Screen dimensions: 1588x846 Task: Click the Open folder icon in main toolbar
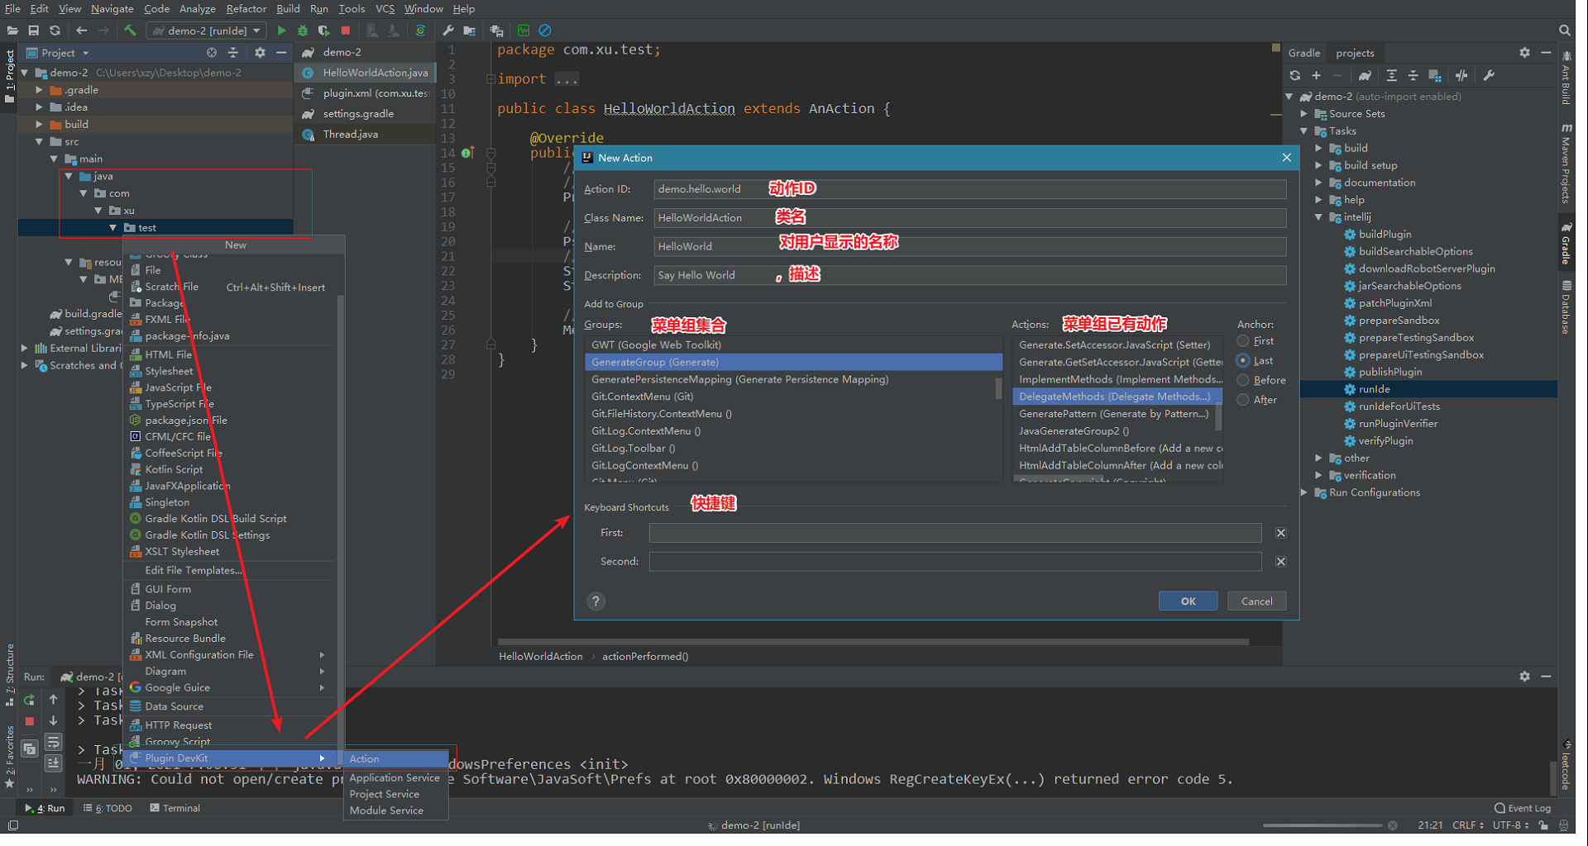[12, 31]
